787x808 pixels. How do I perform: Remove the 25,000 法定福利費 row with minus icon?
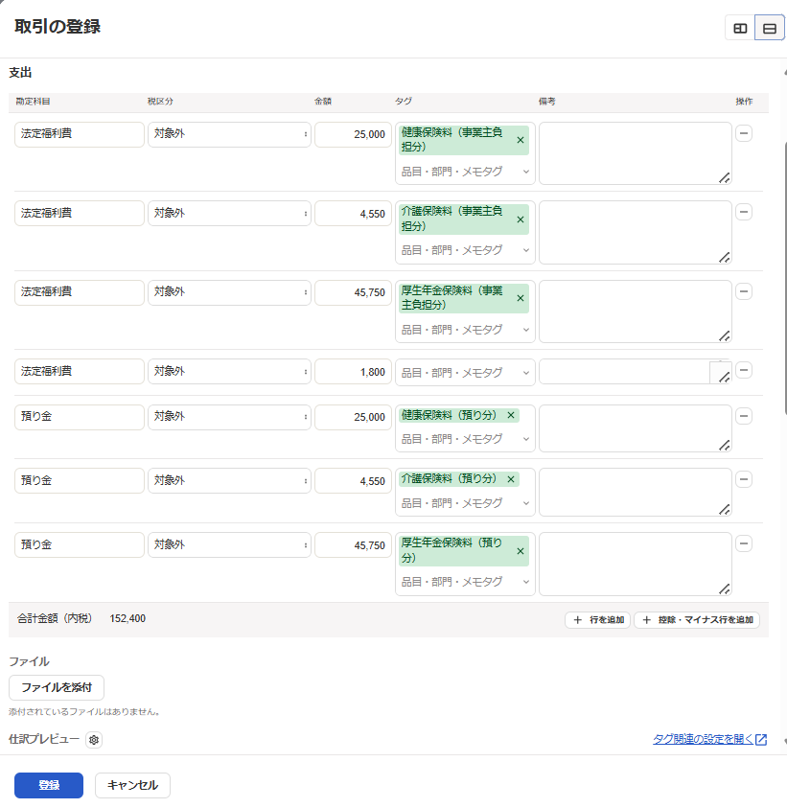click(744, 133)
